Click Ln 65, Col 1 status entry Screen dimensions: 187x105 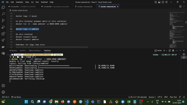(137, 97)
